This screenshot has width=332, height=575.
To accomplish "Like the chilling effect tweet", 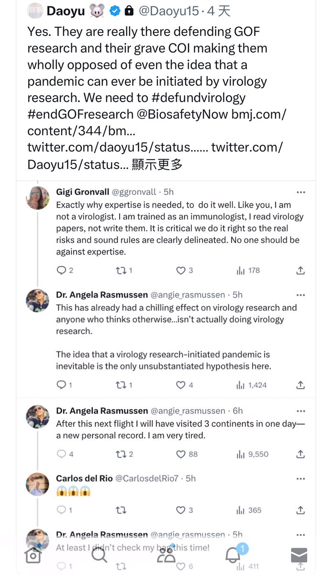I will [x=181, y=385].
